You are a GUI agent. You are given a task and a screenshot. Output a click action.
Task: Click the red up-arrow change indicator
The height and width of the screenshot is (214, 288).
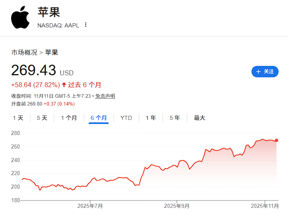point(64,85)
